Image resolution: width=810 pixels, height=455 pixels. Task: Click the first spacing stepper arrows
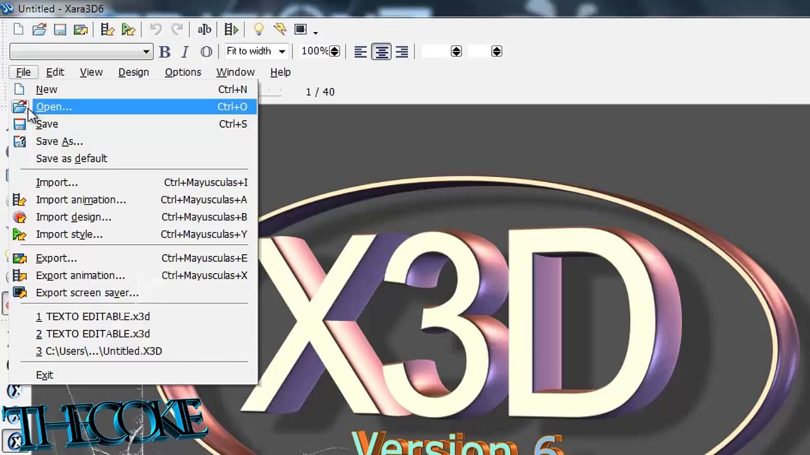456,51
